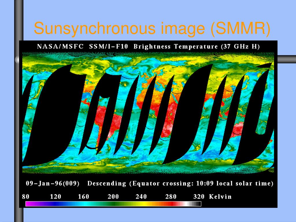Click the 'Descending (Equator crossing: 10:09 local solar time)' text

(x=180, y=184)
